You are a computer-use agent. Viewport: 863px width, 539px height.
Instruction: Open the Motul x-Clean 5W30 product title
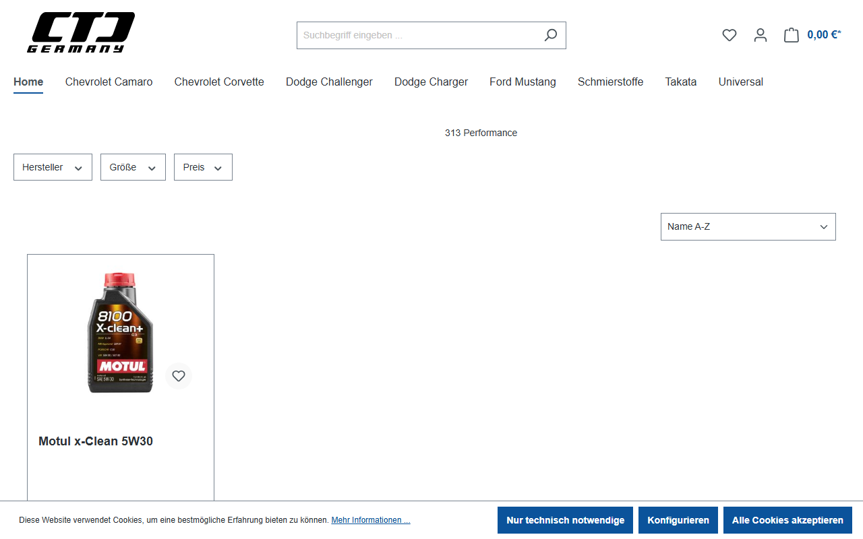click(96, 441)
